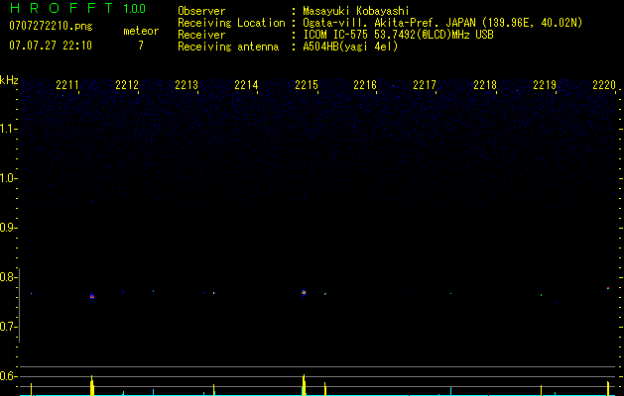Click the 2213 time marker
Viewport: 624px width, 396px height.
coord(187,84)
